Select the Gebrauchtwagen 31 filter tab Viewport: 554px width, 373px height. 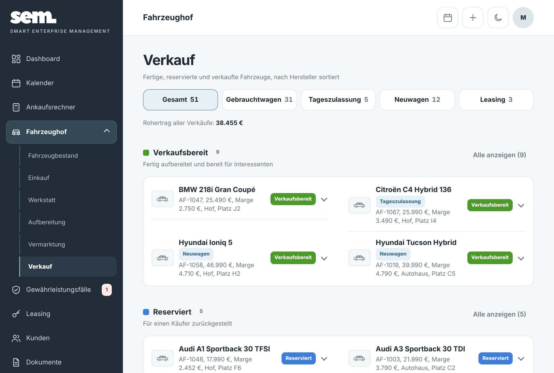click(259, 100)
